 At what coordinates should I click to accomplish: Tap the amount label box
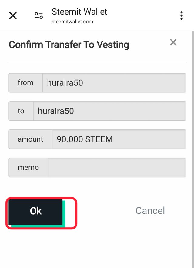tap(30, 139)
